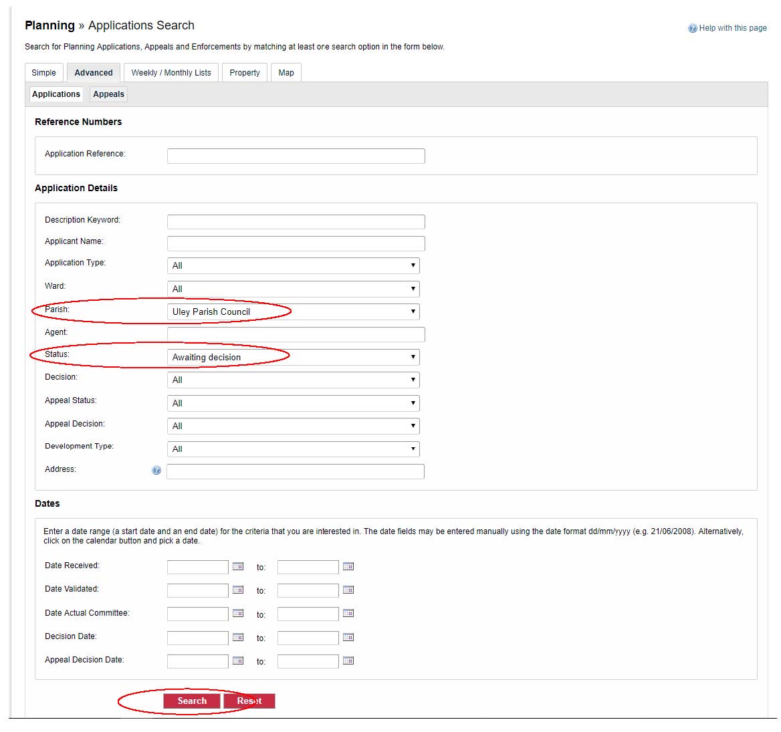Open calendar for Date Received start
Screen dimensions: 781x732
click(238, 567)
